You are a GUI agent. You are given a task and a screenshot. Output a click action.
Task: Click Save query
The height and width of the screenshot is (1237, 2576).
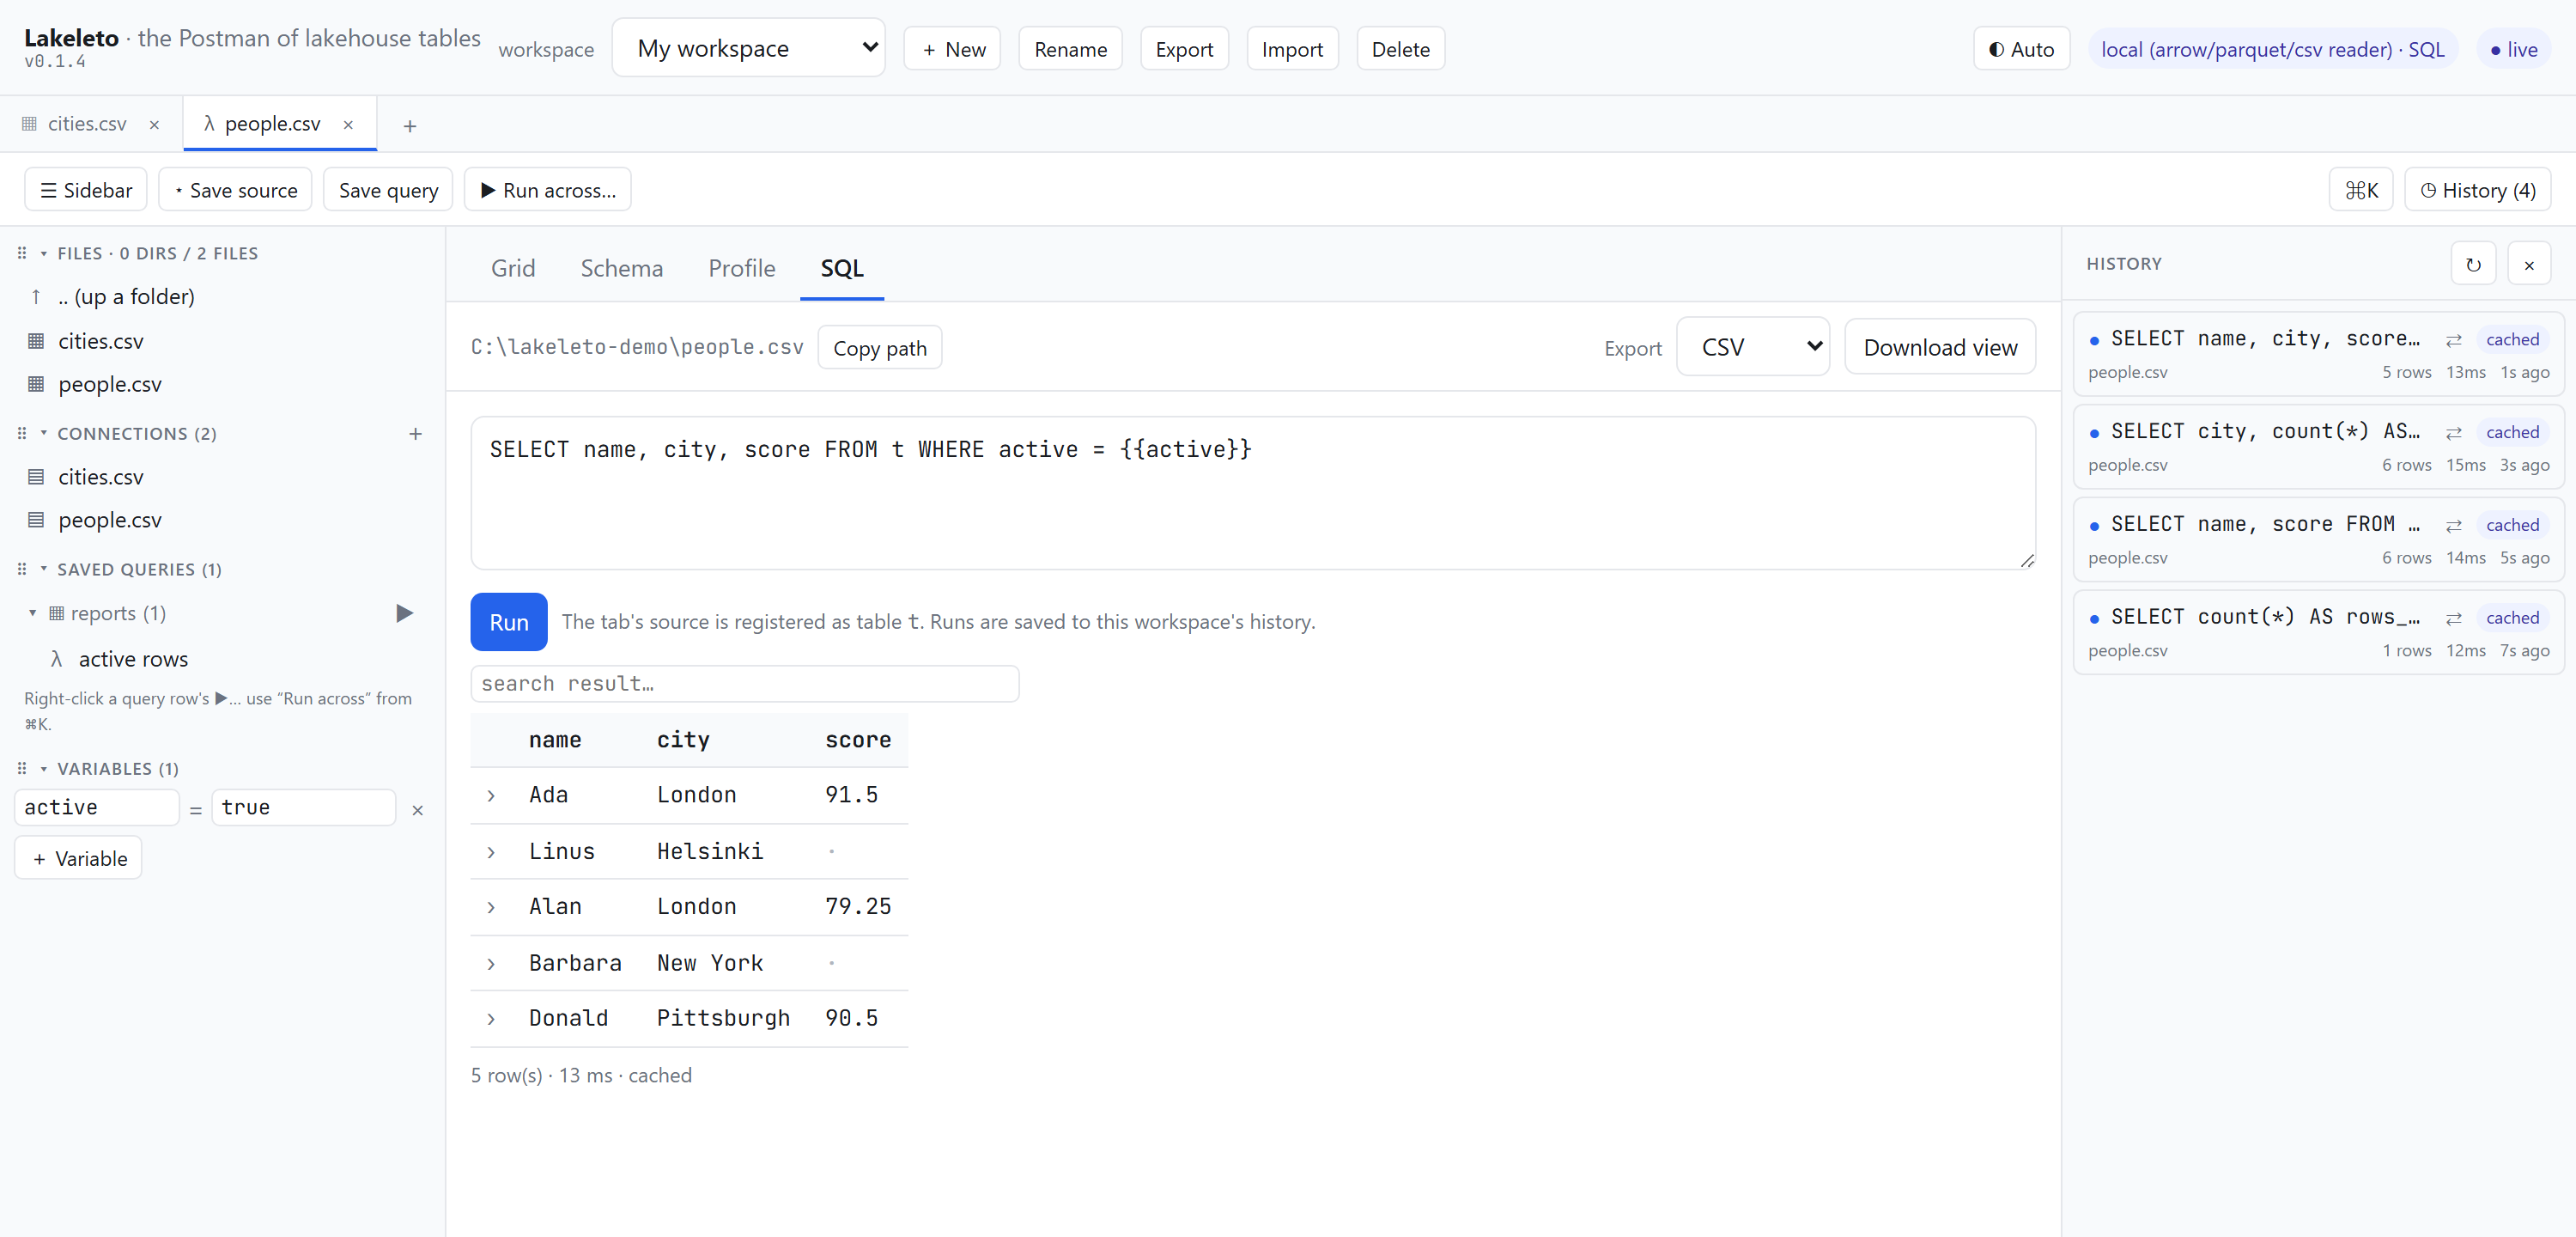[388, 190]
